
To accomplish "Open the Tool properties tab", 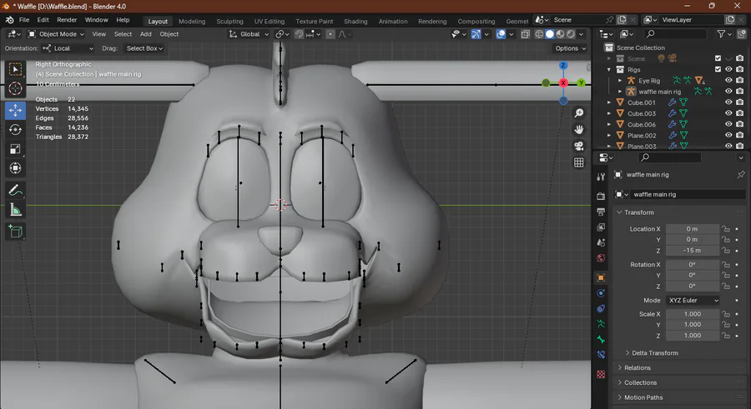I will coord(601,177).
